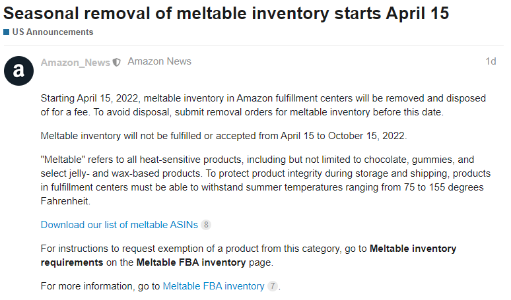Click the 7 click-count badge
The width and height of the screenshot is (511, 300).
[273, 287]
